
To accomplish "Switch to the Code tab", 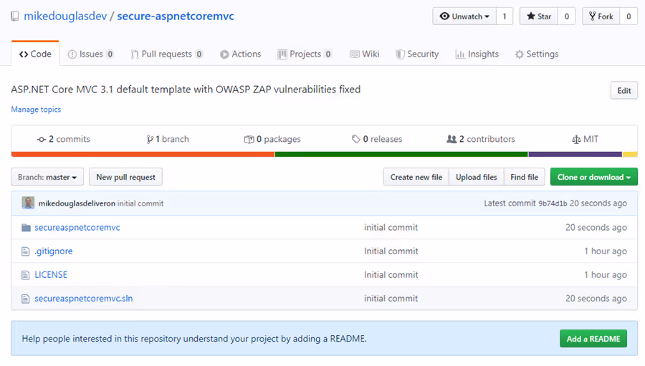I will coord(35,54).
